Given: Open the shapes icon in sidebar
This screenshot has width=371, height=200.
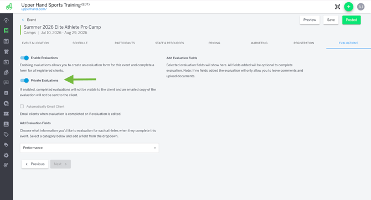Looking at the screenshot, I should tap(6, 72).
